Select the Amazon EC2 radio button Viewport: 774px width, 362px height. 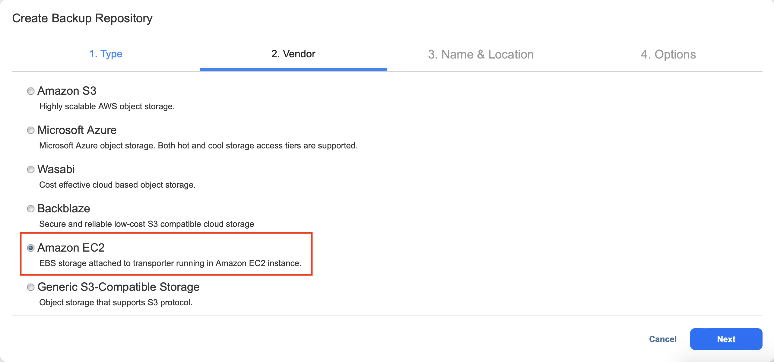(31, 248)
